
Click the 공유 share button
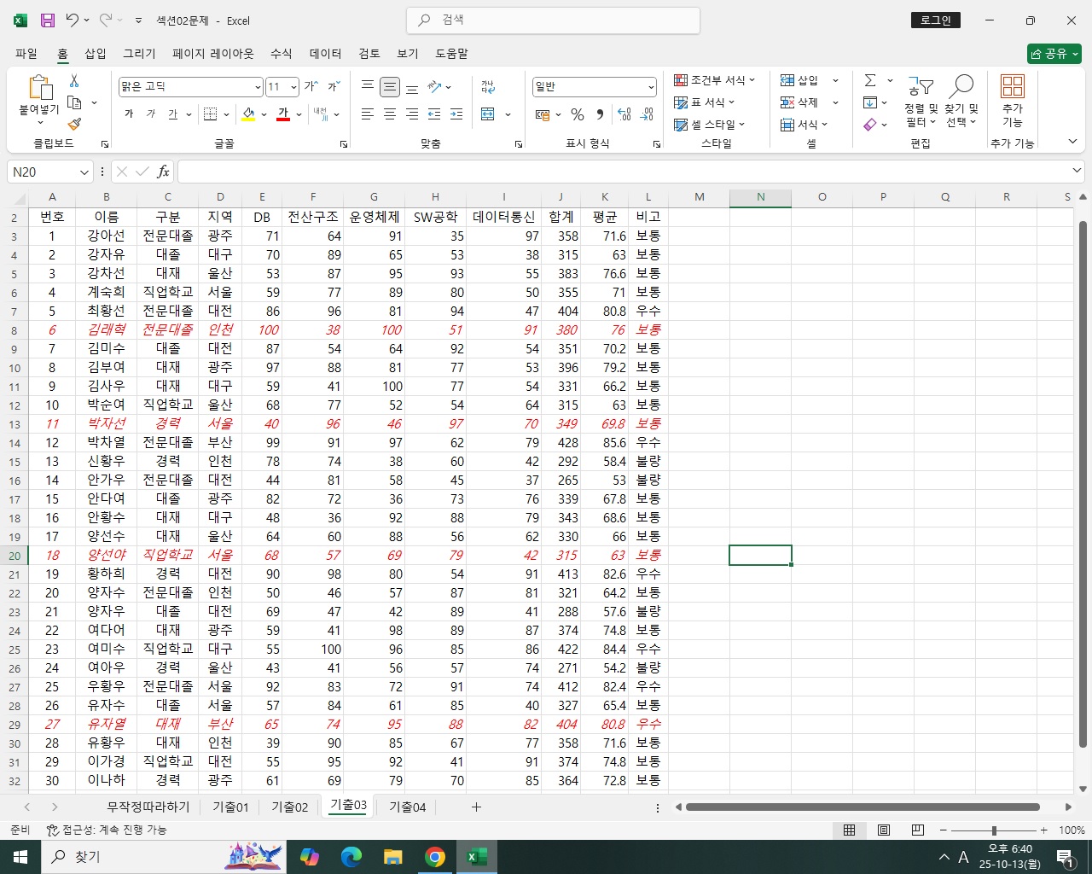pyautogui.click(x=1054, y=53)
